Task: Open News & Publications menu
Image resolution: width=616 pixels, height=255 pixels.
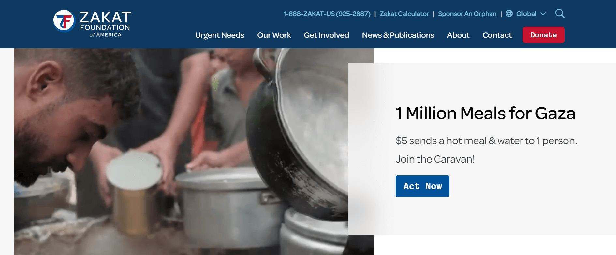Action: click(x=398, y=35)
